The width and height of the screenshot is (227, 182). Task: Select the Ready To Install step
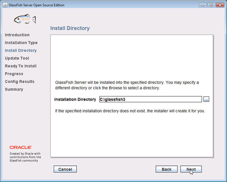click(20, 66)
